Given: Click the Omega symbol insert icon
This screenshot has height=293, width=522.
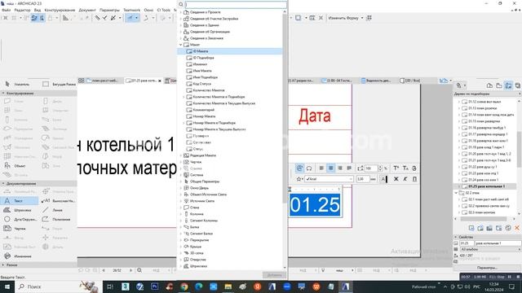Looking at the screenshot, I should [309, 168].
